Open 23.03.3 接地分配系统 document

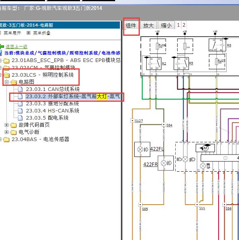pyautogui.click(x=52, y=104)
